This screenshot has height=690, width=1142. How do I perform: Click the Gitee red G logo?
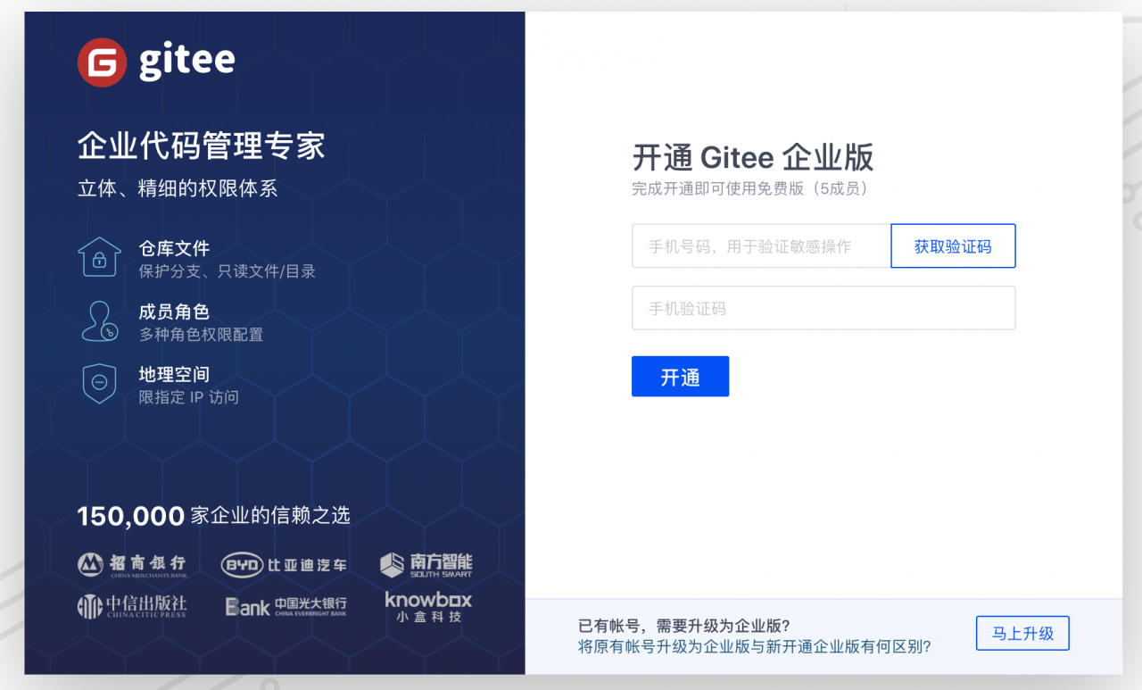102,62
